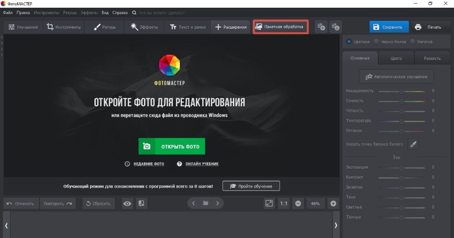This screenshot has width=454, height=238.
Task: Open the Эффекты section in toolbar
Action: (144, 27)
